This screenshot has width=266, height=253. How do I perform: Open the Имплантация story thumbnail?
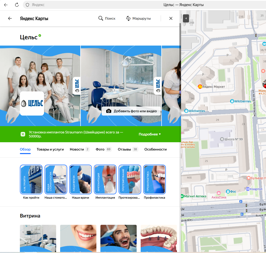[105, 179]
